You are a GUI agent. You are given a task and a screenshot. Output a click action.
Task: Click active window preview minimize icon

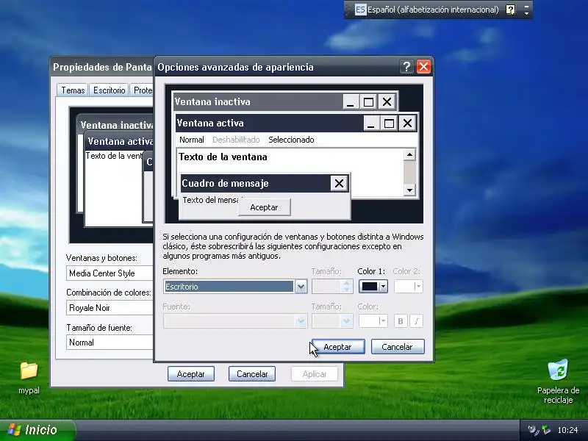click(370, 123)
